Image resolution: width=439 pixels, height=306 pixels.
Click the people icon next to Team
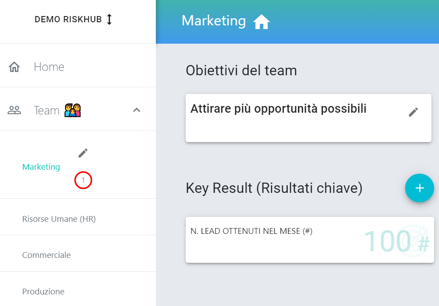(14, 110)
